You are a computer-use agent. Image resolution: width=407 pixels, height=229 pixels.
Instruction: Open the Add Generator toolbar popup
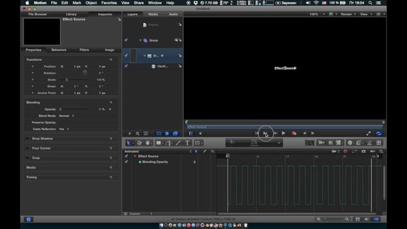(x=338, y=142)
